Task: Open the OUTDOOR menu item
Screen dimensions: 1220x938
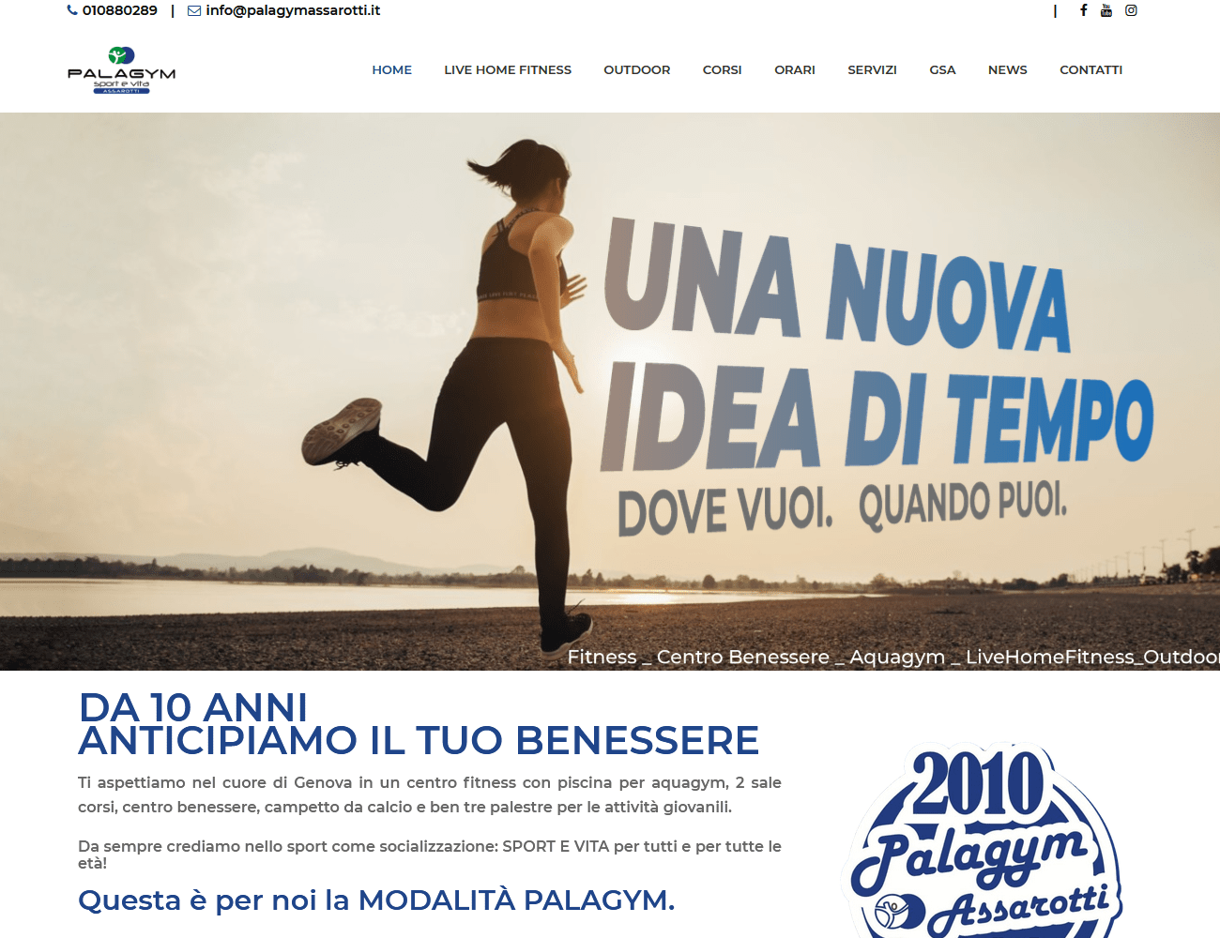Action: click(636, 69)
